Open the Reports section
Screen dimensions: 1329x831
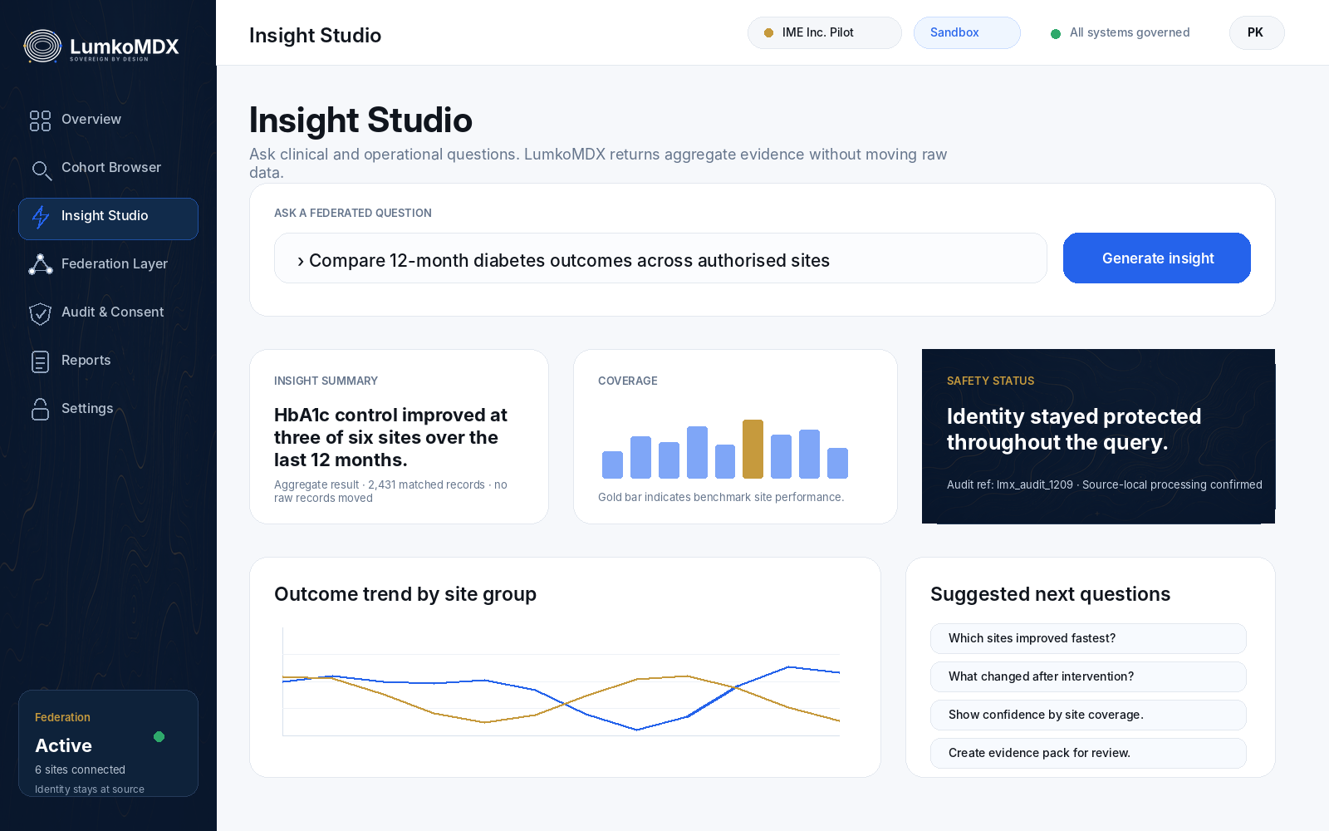[108, 361]
